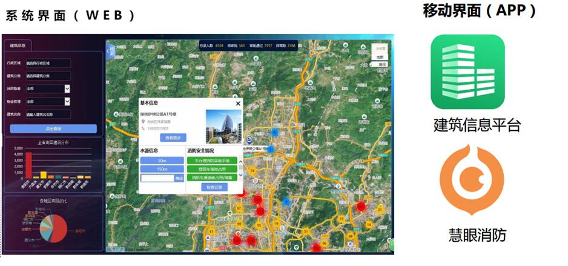Click the 各地区项目占比 chart title
Viewport: 568px width, 266px height.
tap(53, 201)
